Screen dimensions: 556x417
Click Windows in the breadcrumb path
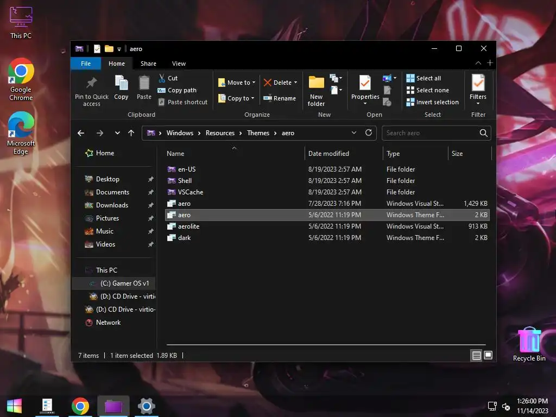coord(180,133)
